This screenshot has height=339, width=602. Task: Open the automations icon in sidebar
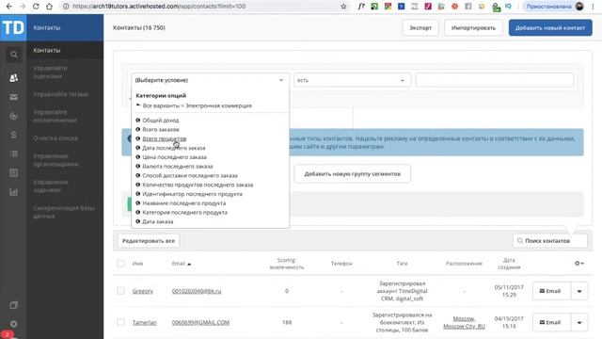point(14,116)
